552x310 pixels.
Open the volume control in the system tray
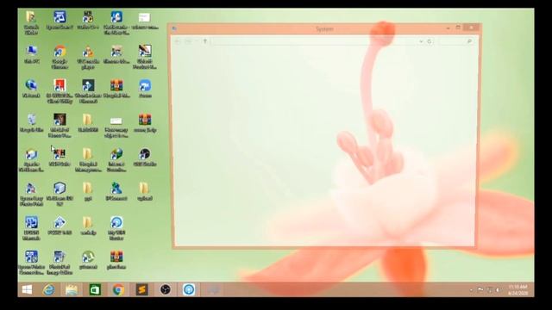(498, 290)
